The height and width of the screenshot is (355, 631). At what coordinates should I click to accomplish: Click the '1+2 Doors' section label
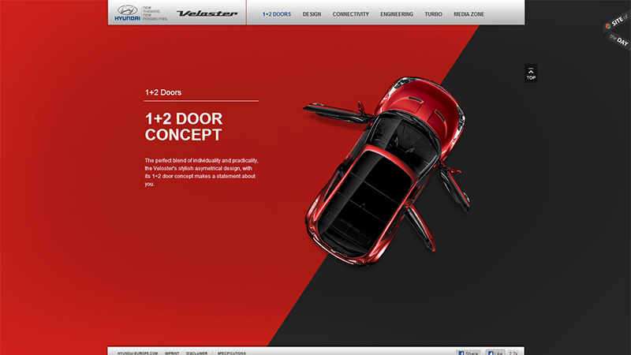[x=163, y=92]
